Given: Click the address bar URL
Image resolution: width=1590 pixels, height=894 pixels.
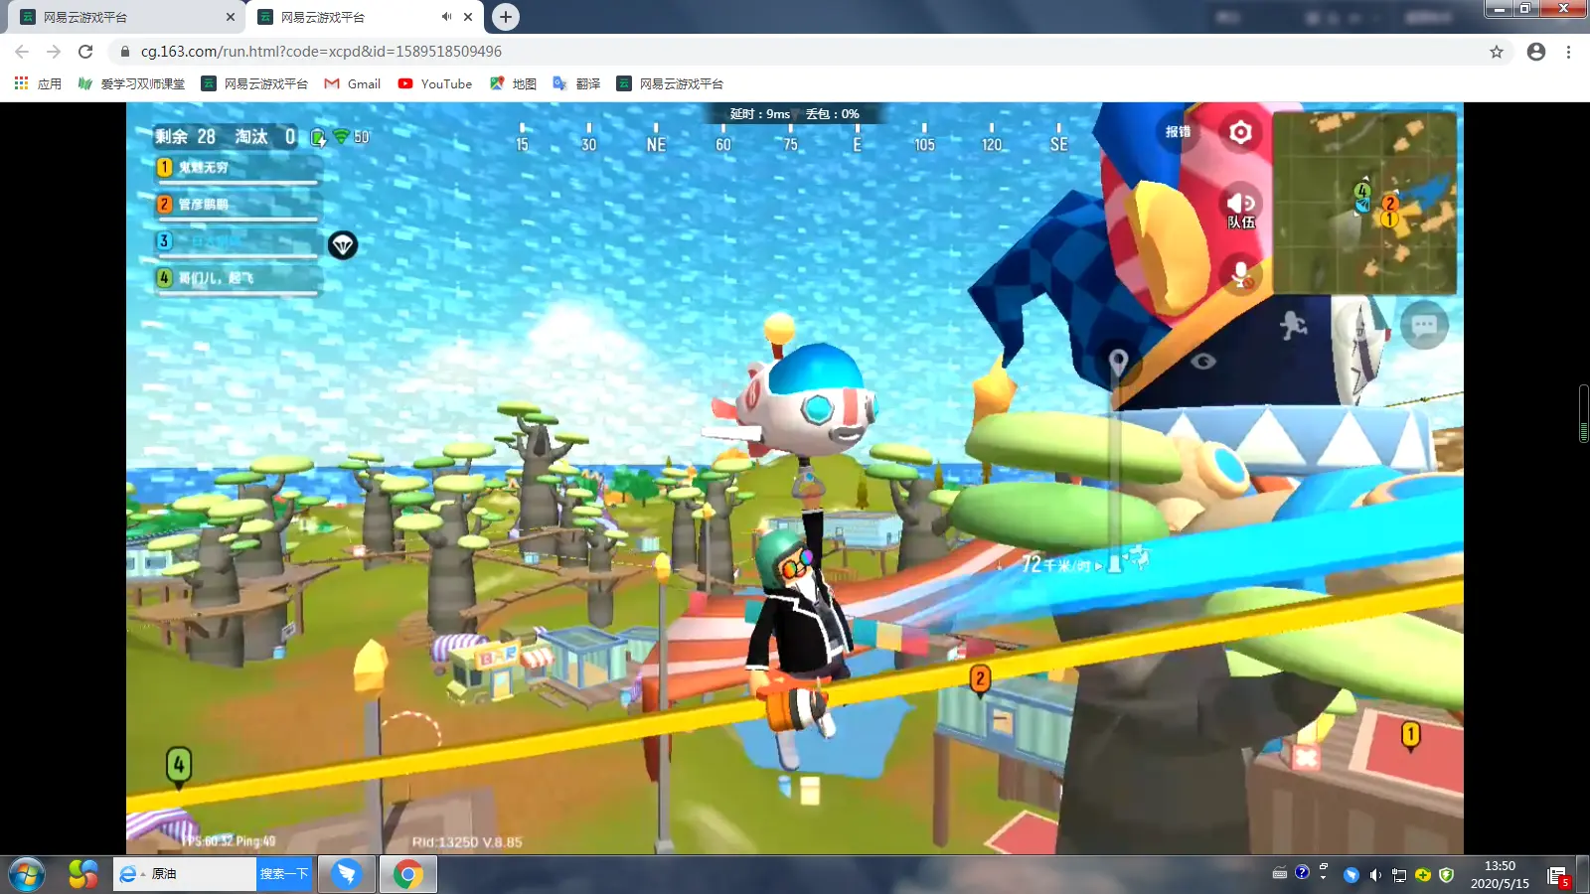Looking at the screenshot, I should (x=321, y=52).
